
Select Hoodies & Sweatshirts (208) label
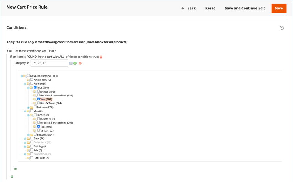tap(57, 123)
